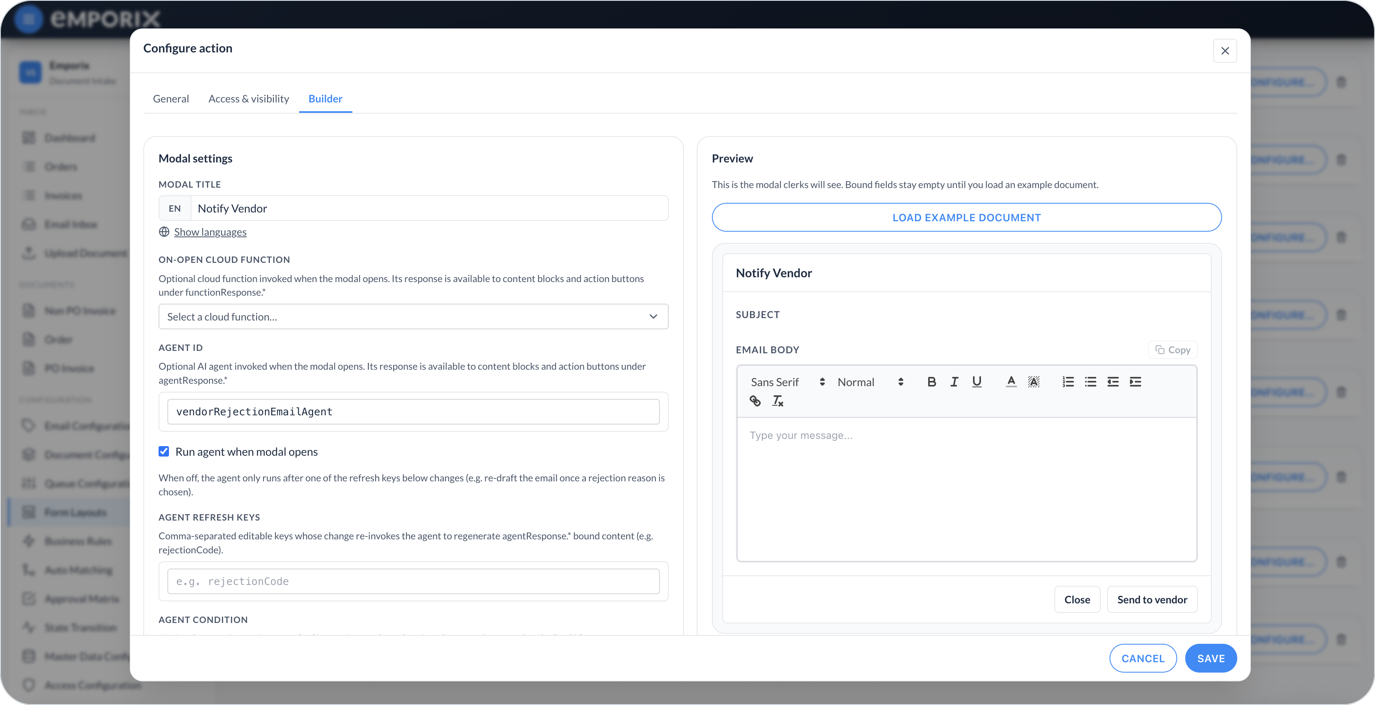Open the Select a cloud function dropdown
The height and width of the screenshot is (705, 1375).
[413, 317]
